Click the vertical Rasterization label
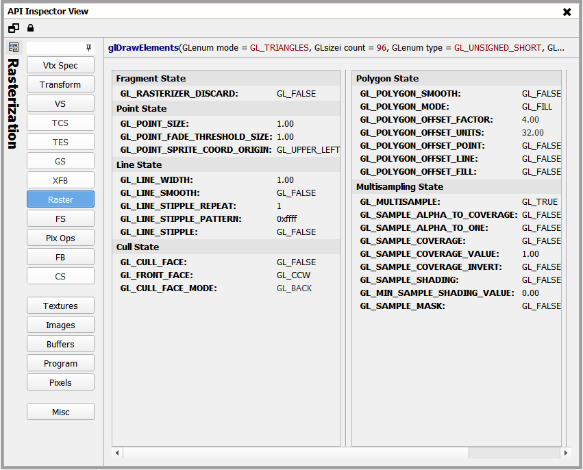583x470 pixels. pos(12,104)
